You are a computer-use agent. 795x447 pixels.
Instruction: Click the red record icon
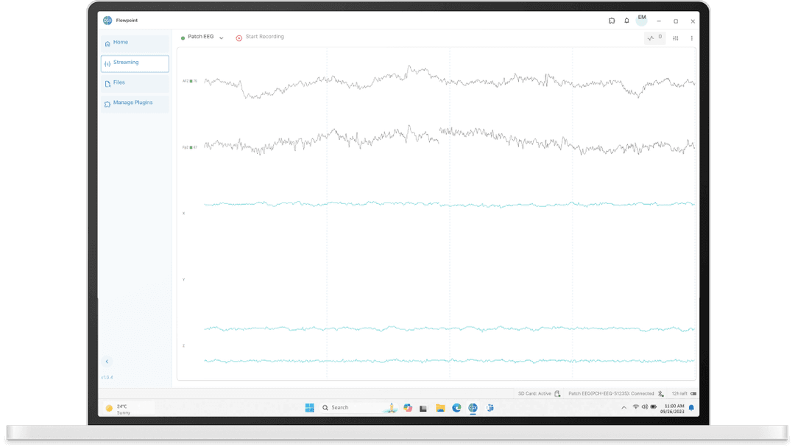coord(239,38)
